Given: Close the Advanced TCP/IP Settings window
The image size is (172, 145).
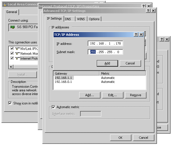Looking at the screenshot, I should click(153, 10).
